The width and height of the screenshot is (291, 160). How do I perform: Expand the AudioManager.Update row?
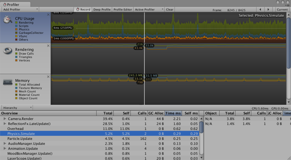[x=5, y=144]
